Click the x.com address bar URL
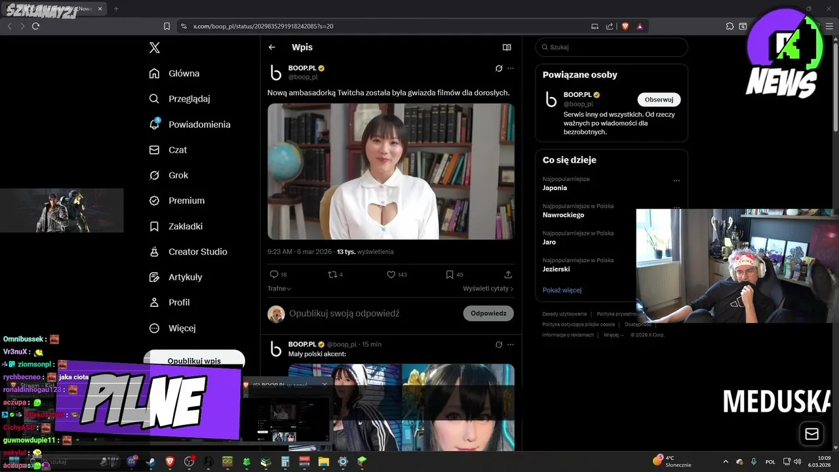839x472 pixels. pyautogui.click(x=263, y=26)
